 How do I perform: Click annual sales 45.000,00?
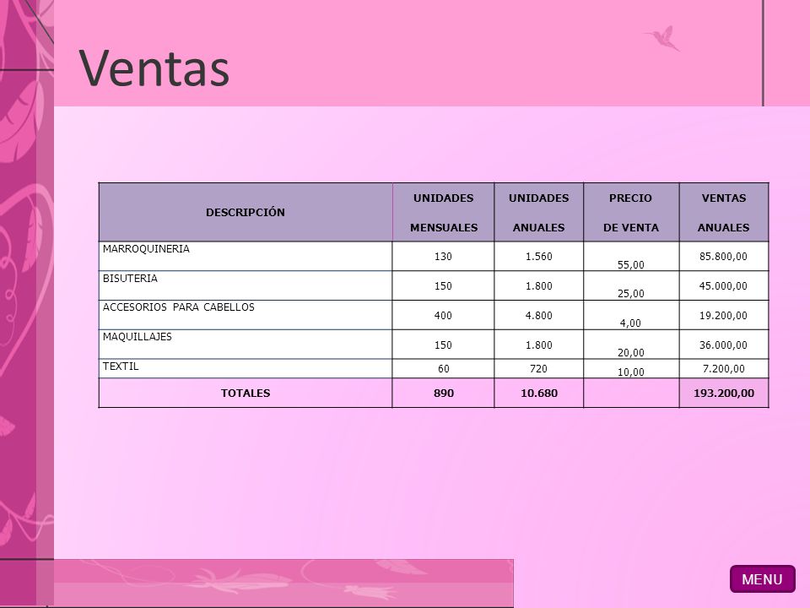coord(724,286)
